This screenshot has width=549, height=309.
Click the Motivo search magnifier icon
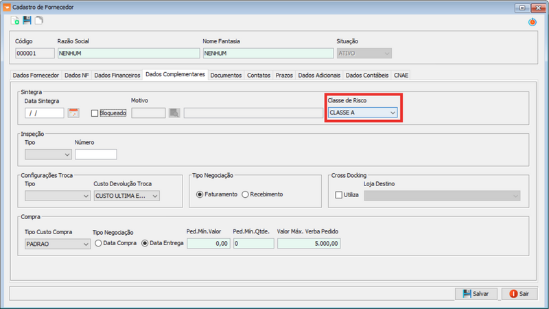coord(174,113)
